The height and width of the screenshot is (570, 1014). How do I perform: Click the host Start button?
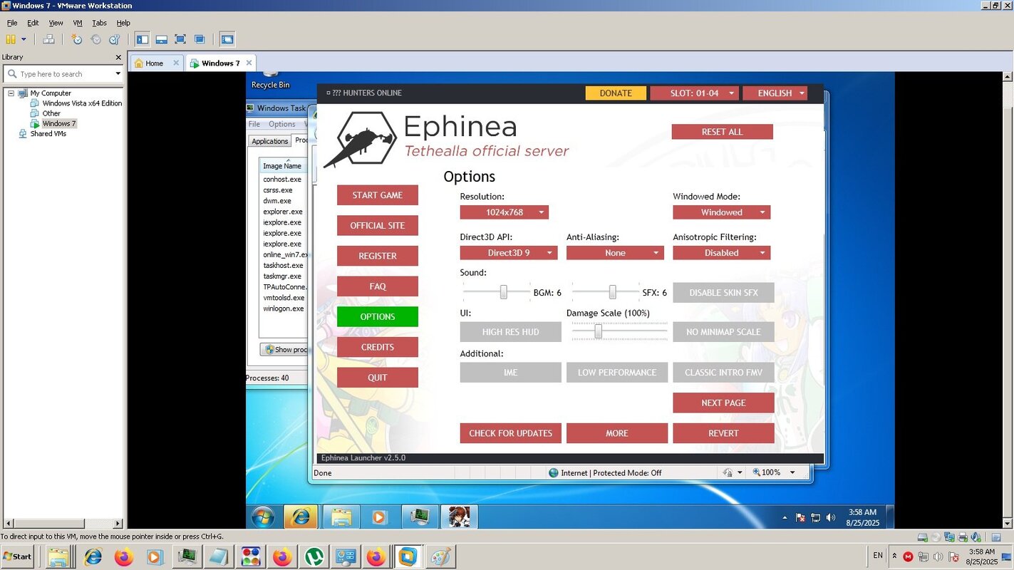click(17, 556)
